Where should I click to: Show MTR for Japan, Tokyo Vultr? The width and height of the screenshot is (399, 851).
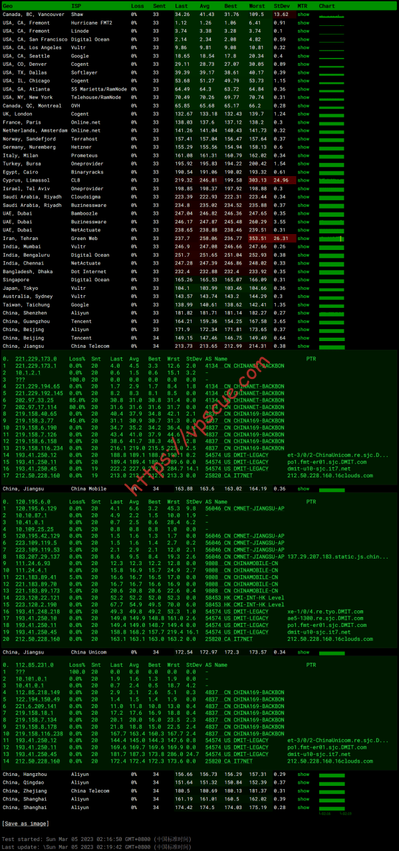pos(303,288)
